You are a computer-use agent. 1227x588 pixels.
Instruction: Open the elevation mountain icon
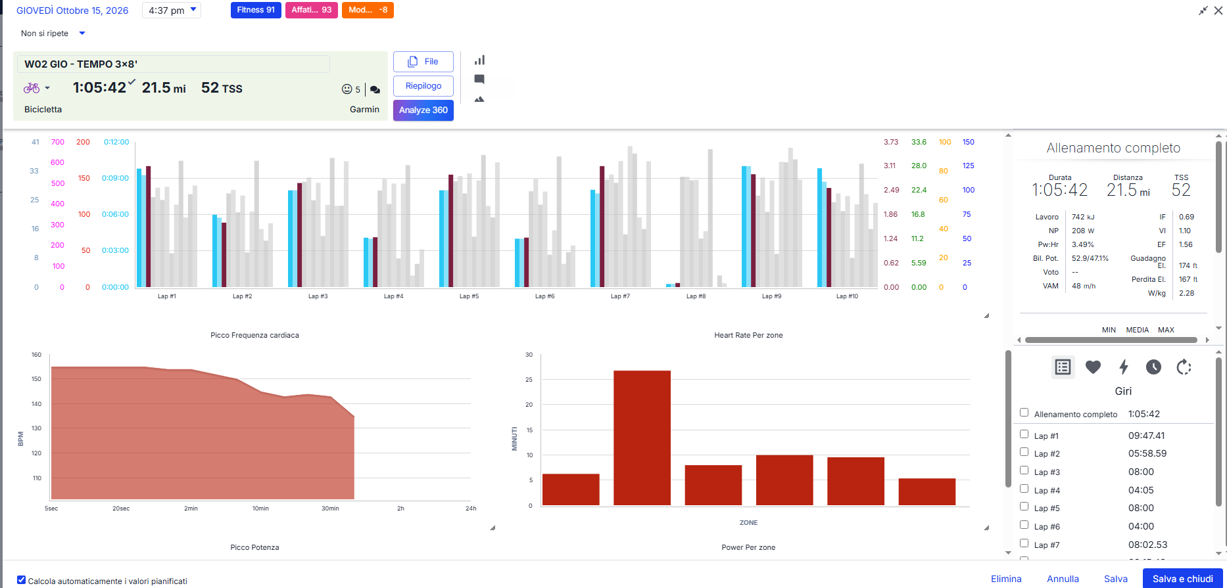coord(479,99)
